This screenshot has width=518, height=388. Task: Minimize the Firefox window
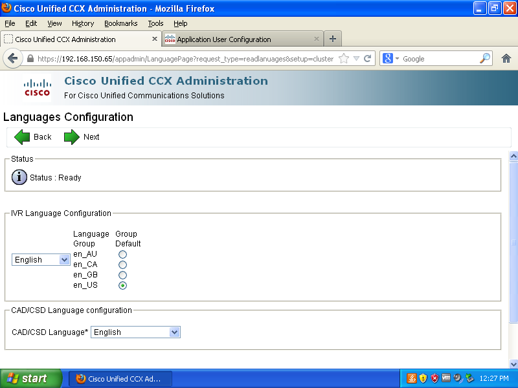[480, 8]
